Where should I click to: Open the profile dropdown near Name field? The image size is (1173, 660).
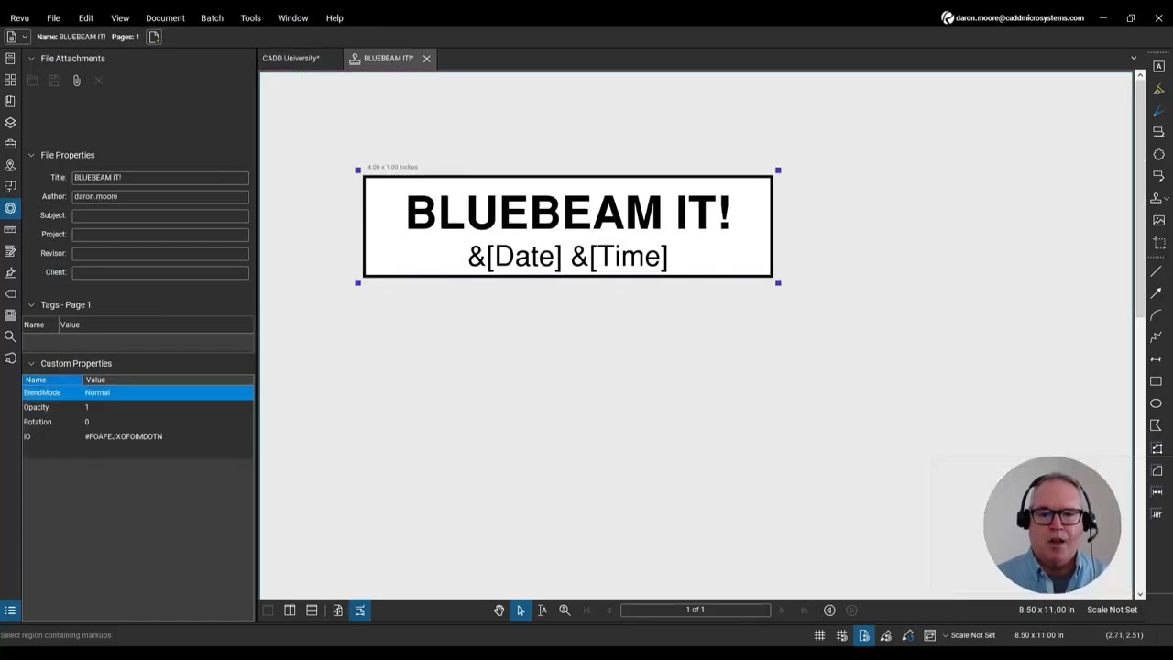tap(25, 37)
